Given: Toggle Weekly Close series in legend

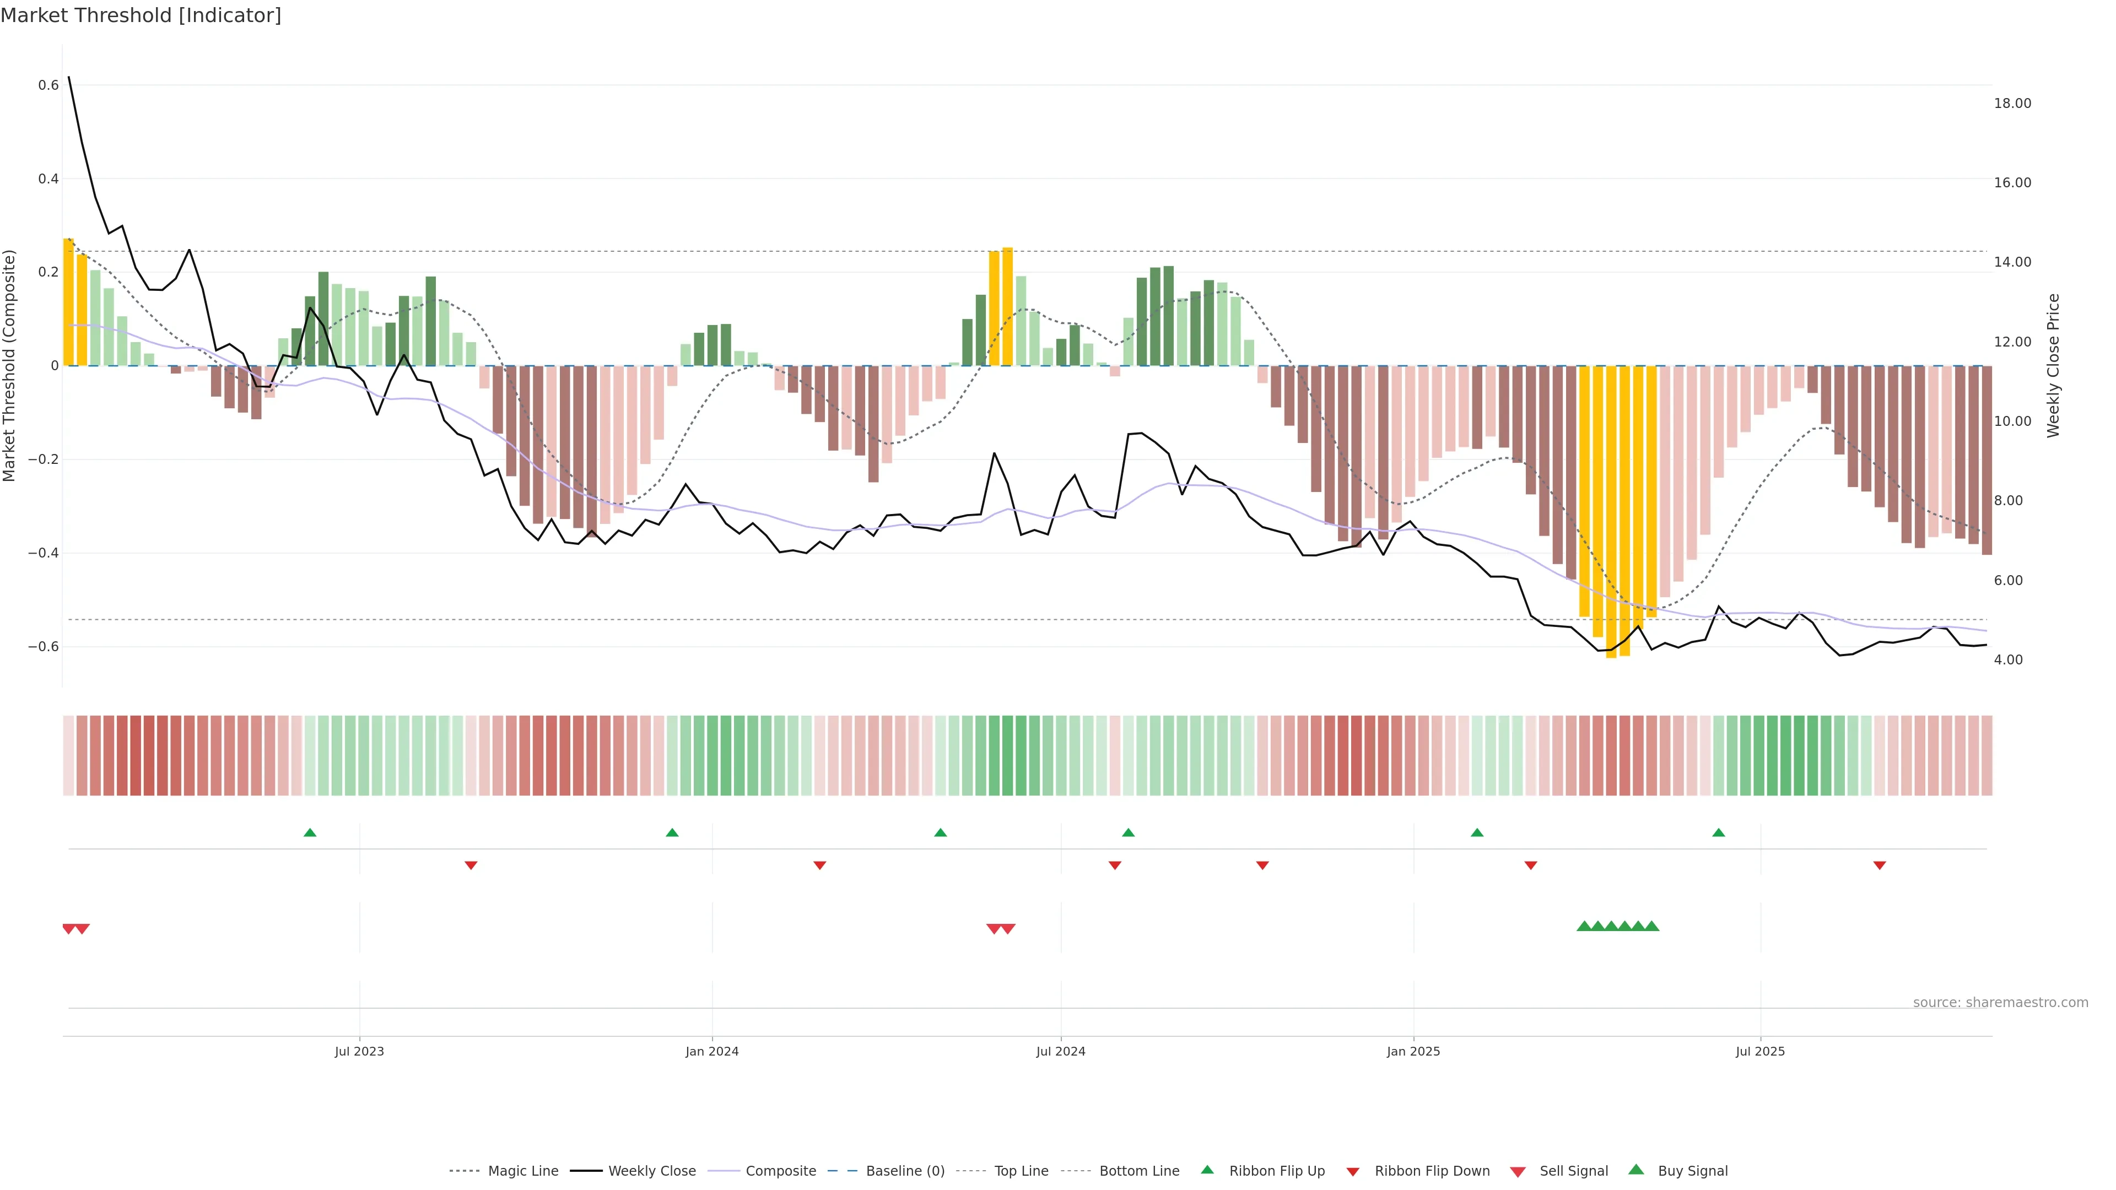Looking at the screenshot, I should point(651,1171).
